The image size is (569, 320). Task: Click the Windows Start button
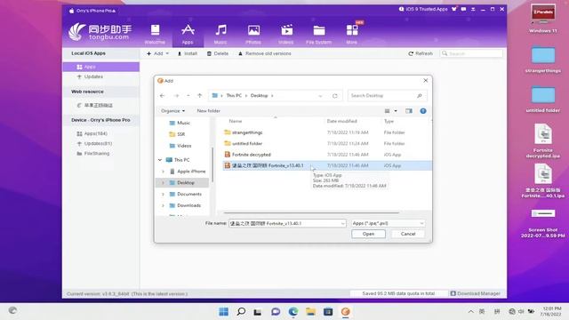(223, 311)
